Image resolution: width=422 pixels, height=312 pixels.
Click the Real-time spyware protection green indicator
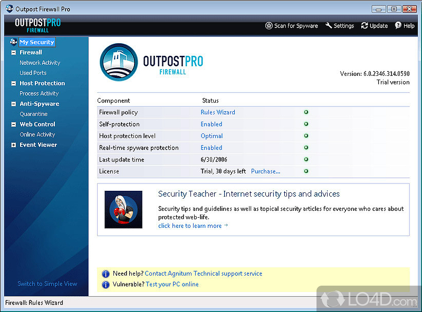pos(306,148)
